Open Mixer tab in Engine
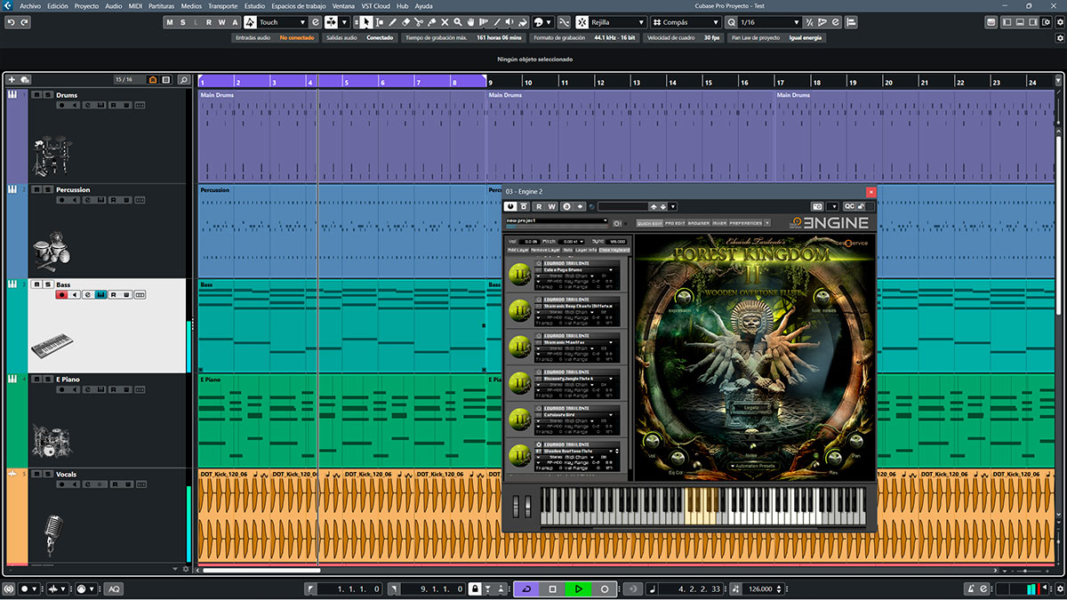 click(719, 223)
